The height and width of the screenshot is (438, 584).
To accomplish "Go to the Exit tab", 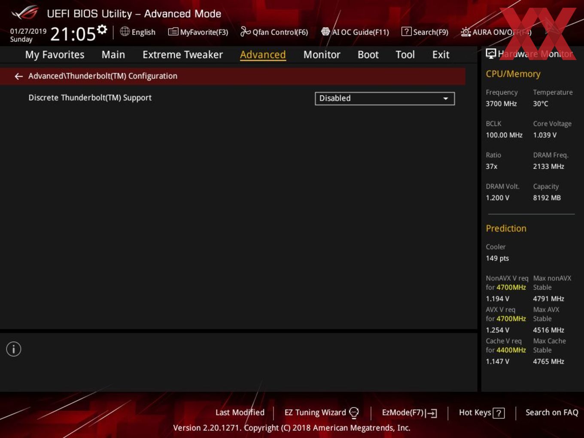I will (441, 55).
